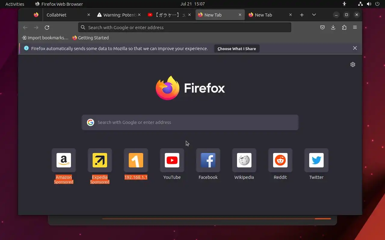The height and width of the screenshot is (240, 385).
Task: Open the Twitter shortcut tile
Action: [316, 160]
